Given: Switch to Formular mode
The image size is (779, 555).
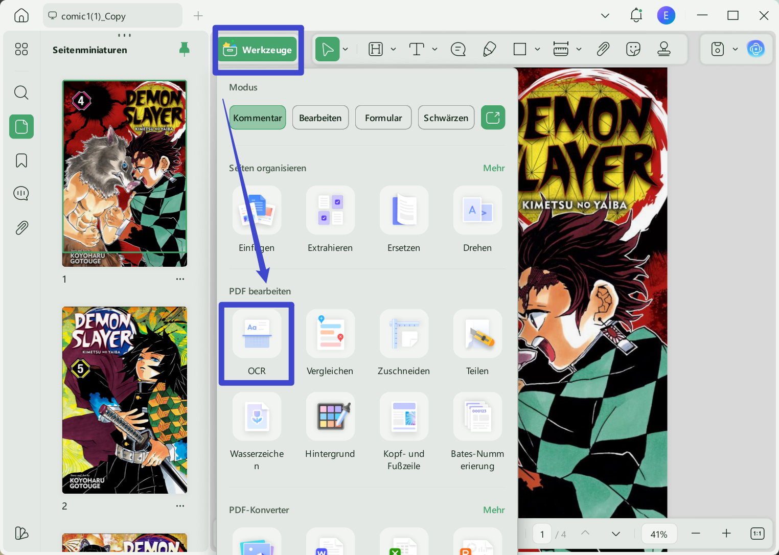Looking at the screenshot, I should [383, 117].
